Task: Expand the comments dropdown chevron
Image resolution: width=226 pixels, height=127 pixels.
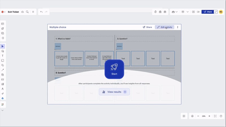Action: (x=188, y=12)
